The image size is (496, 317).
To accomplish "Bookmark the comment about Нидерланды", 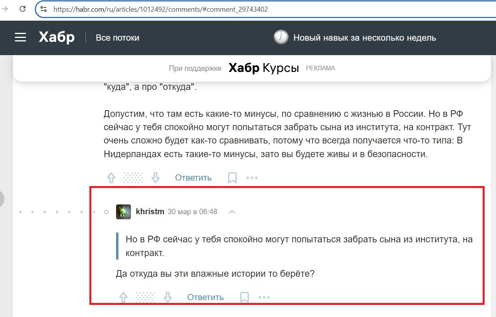I will 233,178.
